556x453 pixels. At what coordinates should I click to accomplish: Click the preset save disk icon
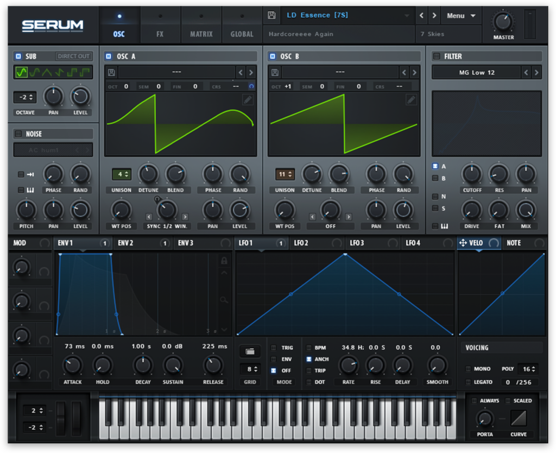[271, 15]
